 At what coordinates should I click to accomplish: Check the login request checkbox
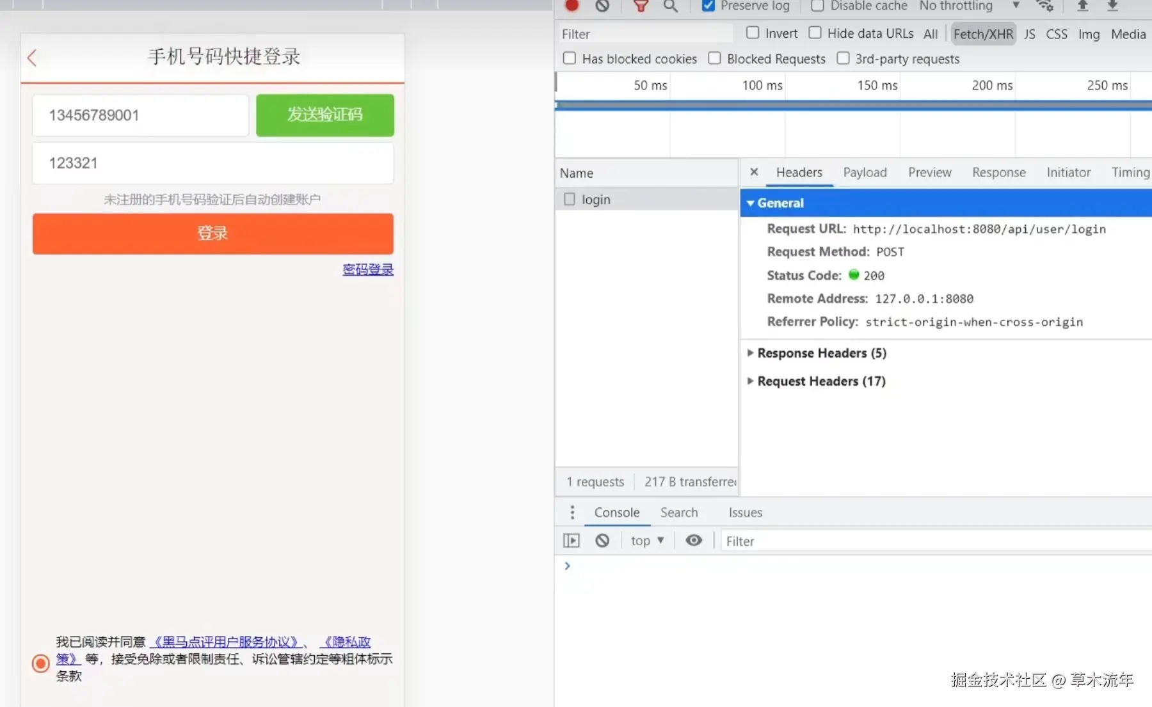pos(569,199)
